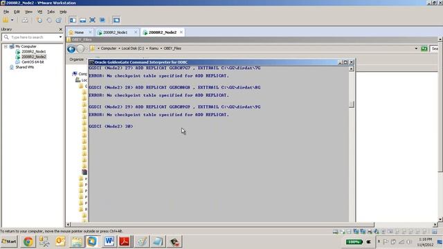Viewport: 443px width, 249px height.
Task: Toggle the thumbnail bar icon
Action: coord(82,20)
